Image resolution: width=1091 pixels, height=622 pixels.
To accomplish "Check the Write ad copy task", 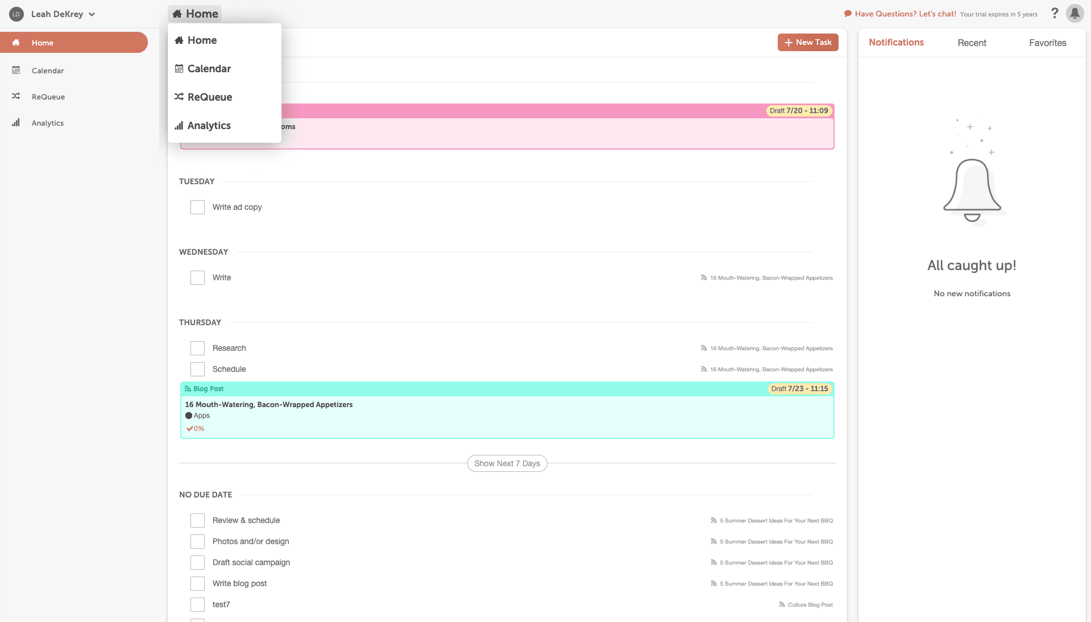I will (197, 208).
